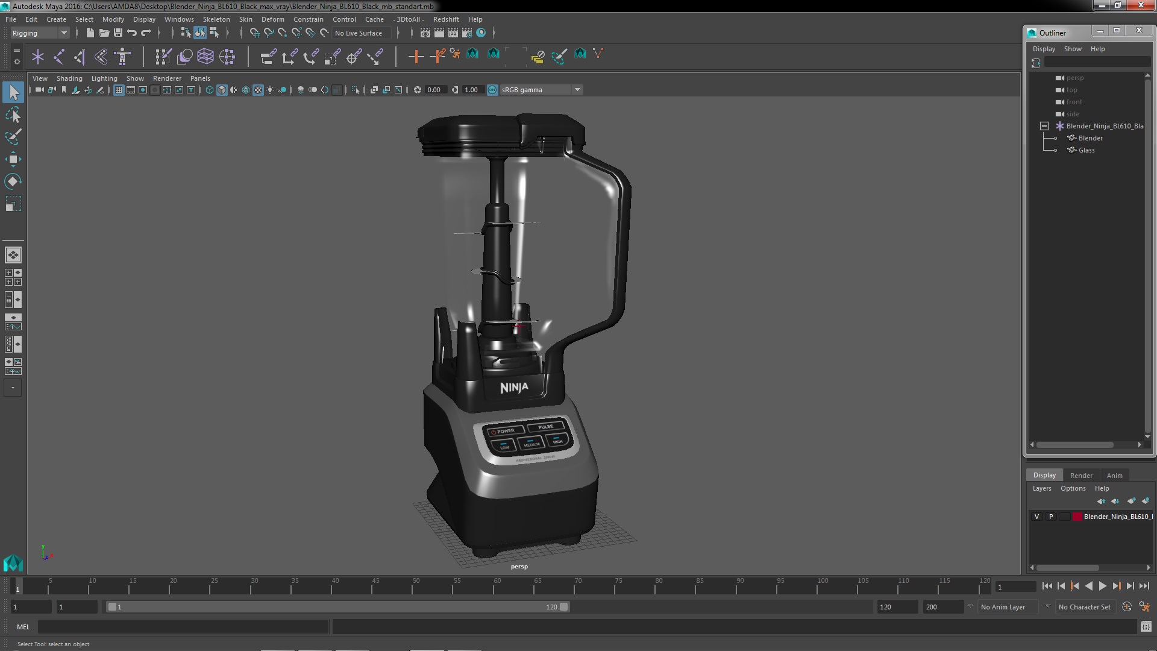Open the Skeleton menu
Image resolution: width=1157 pixels, height=651 pixels.
click(x=216, y=19)
